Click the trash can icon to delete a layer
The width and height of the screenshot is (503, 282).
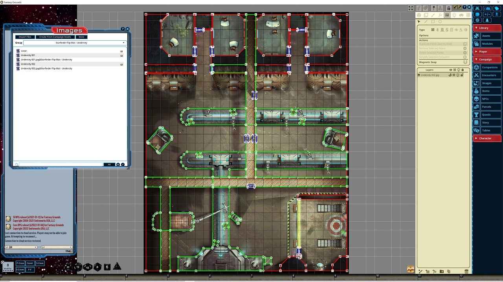(467, 271)
